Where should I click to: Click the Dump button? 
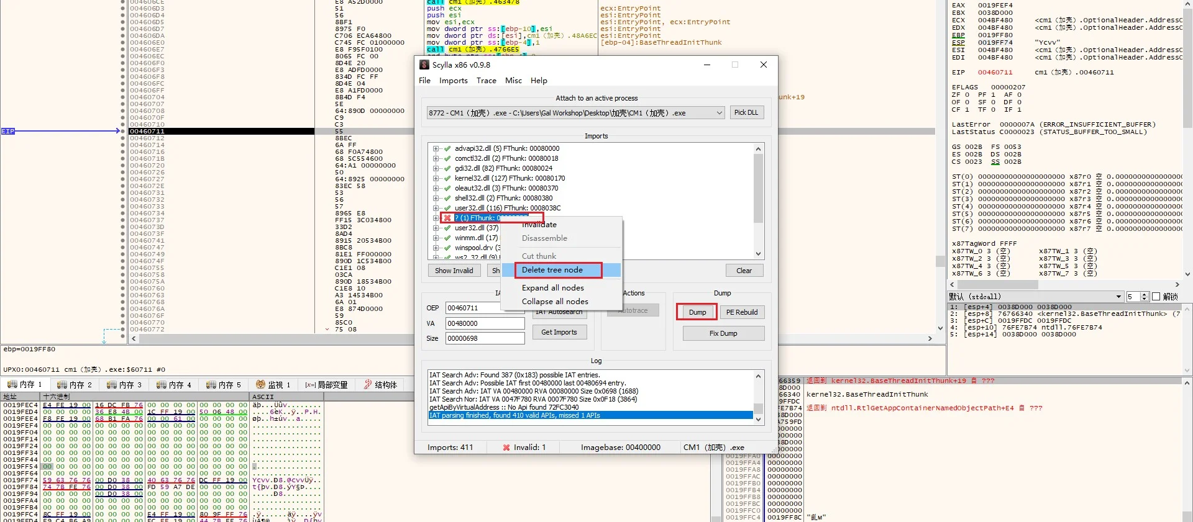(x=697, y=312)
